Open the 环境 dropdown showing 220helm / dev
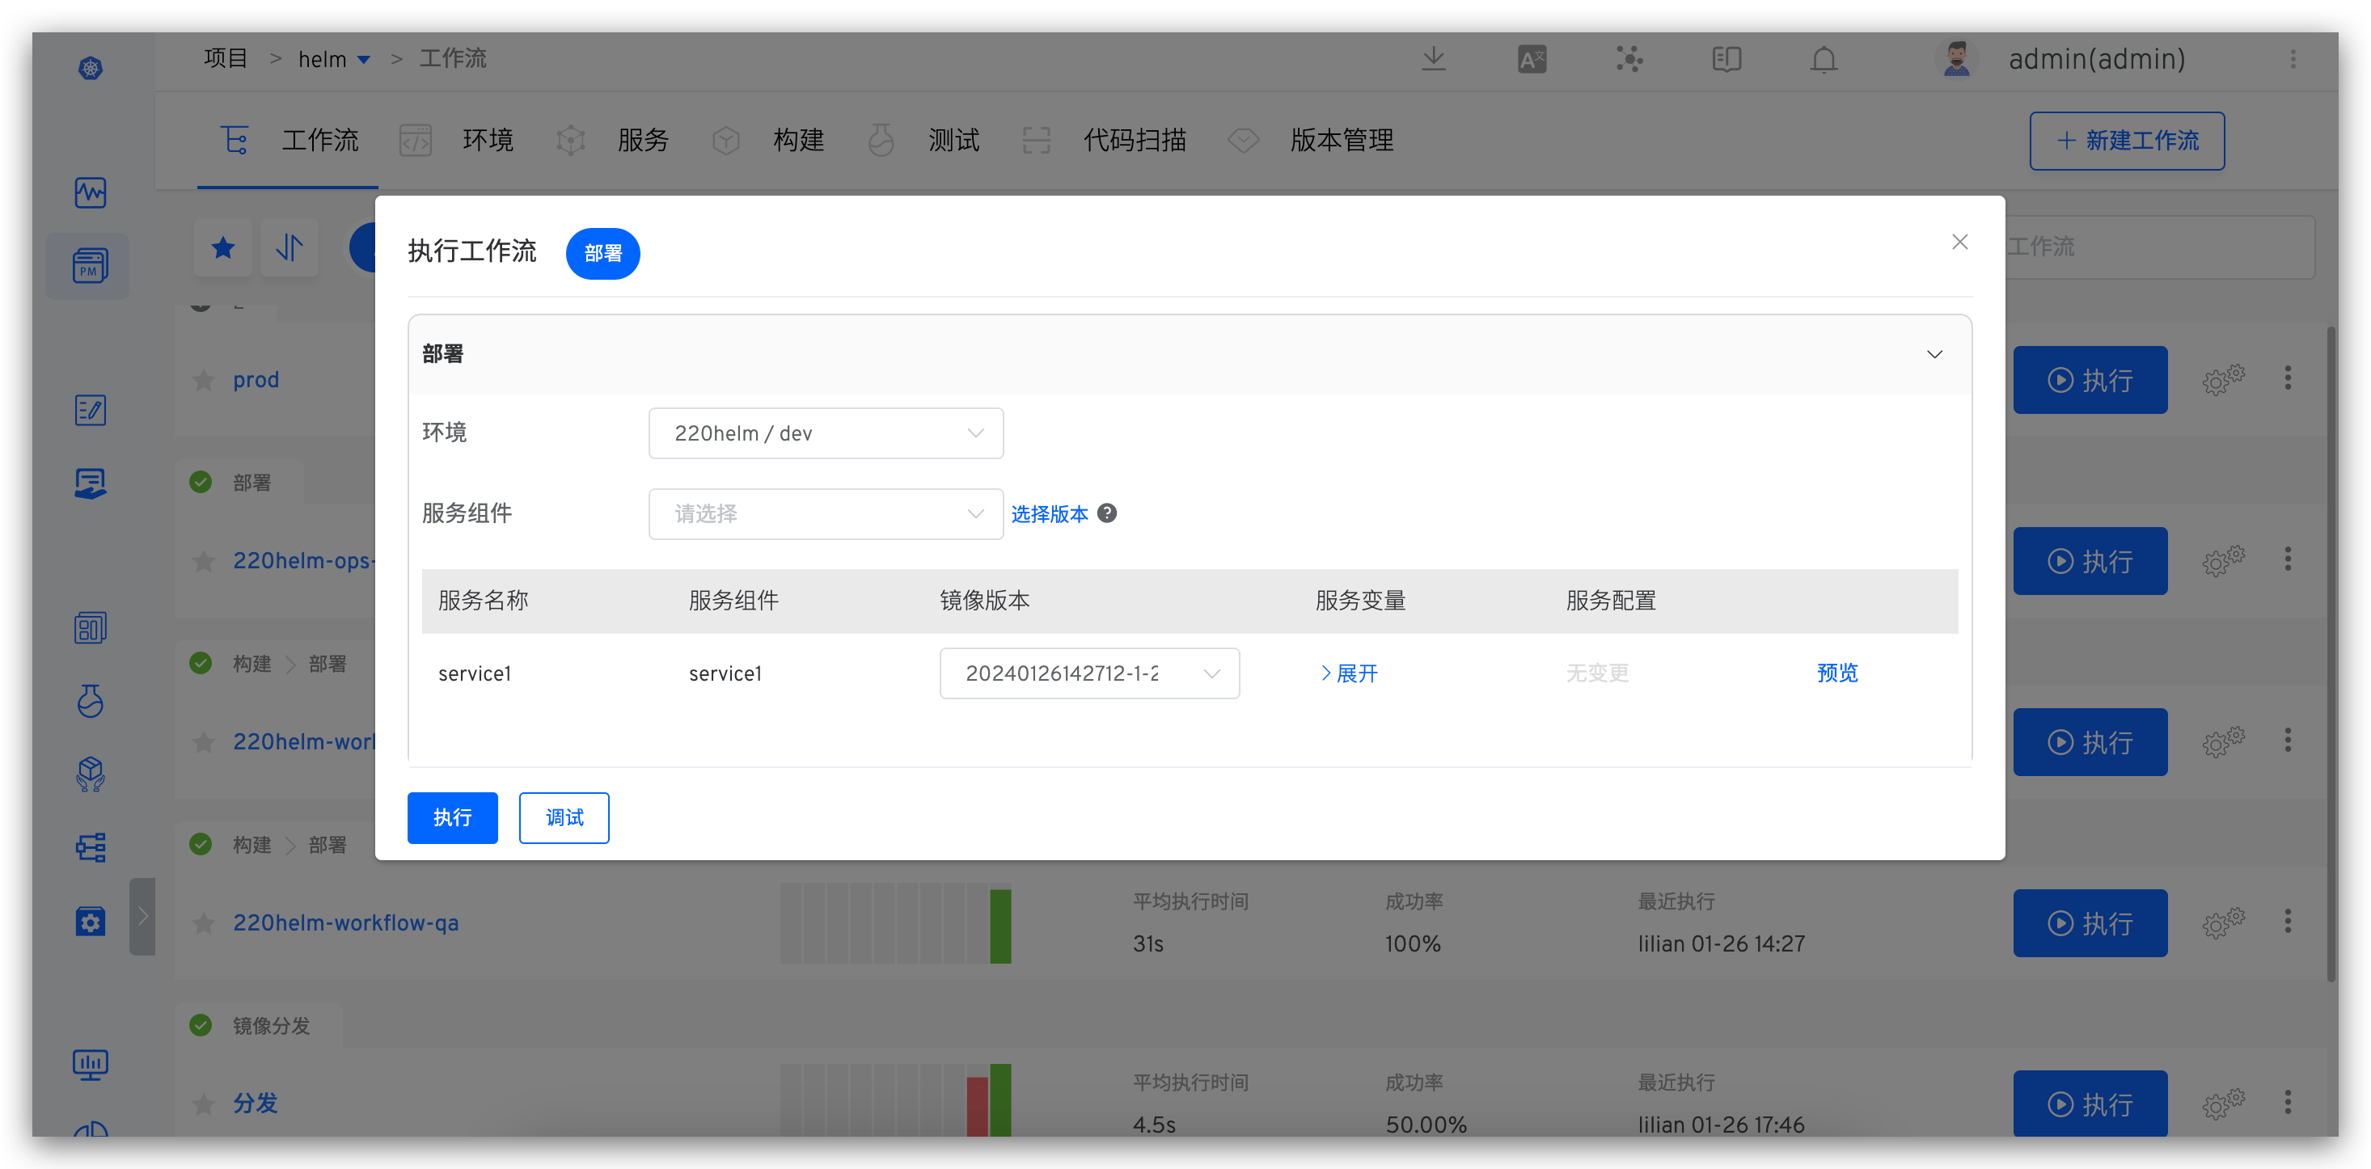The height and width of the screenshot is (1169, 2371). coord(825,433)
